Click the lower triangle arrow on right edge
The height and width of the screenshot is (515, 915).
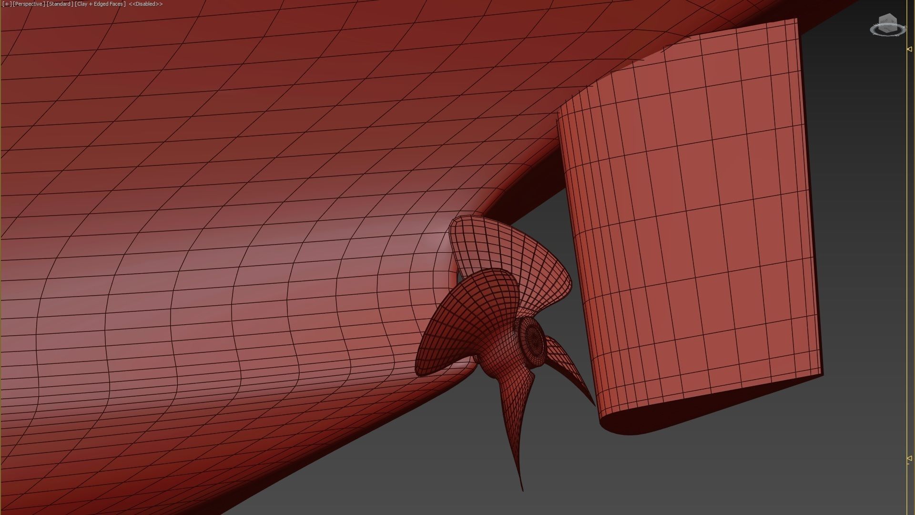(909, 458)
